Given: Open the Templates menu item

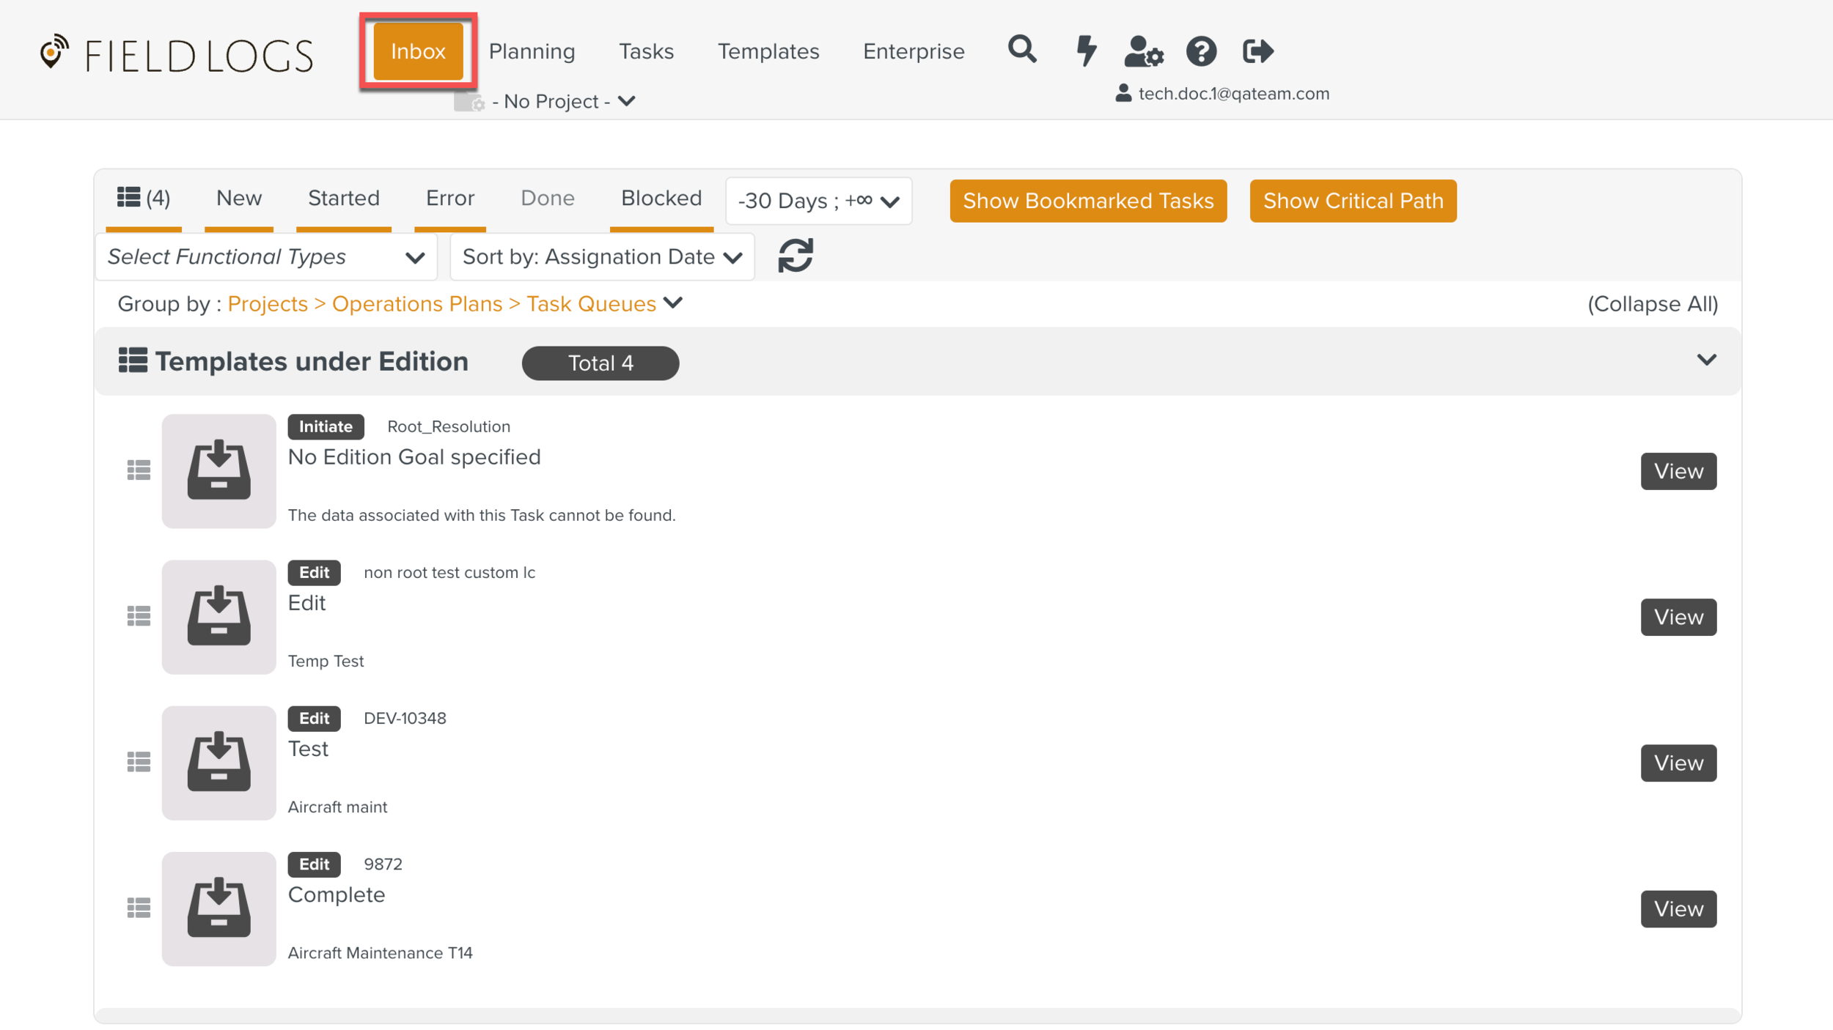Looking at the screenshot, I should pos(768,51).
